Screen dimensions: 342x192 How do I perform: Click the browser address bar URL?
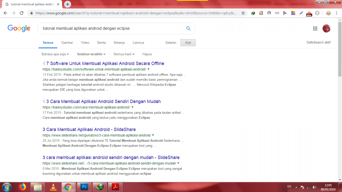point(136,13)
